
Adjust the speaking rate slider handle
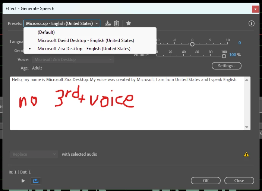[x=192, y=44]
